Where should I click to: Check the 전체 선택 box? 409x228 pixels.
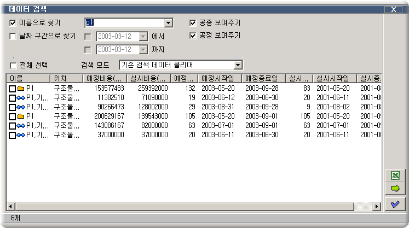(13, 65)
